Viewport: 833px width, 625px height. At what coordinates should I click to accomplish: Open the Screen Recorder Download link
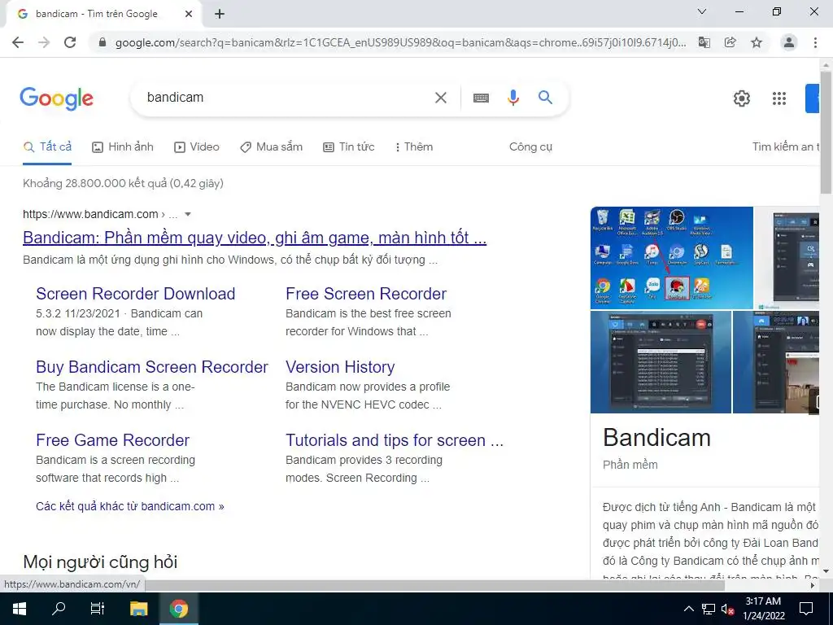136,294
